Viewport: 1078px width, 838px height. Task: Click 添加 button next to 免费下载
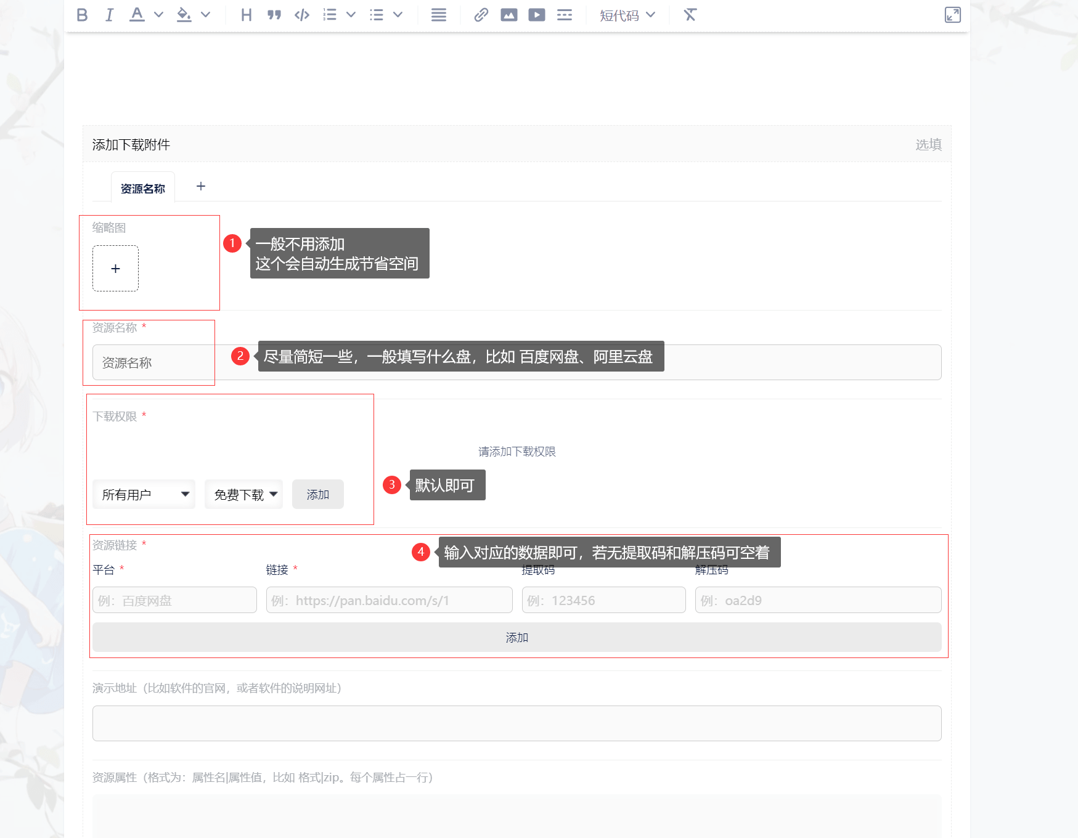coord(317,494)
